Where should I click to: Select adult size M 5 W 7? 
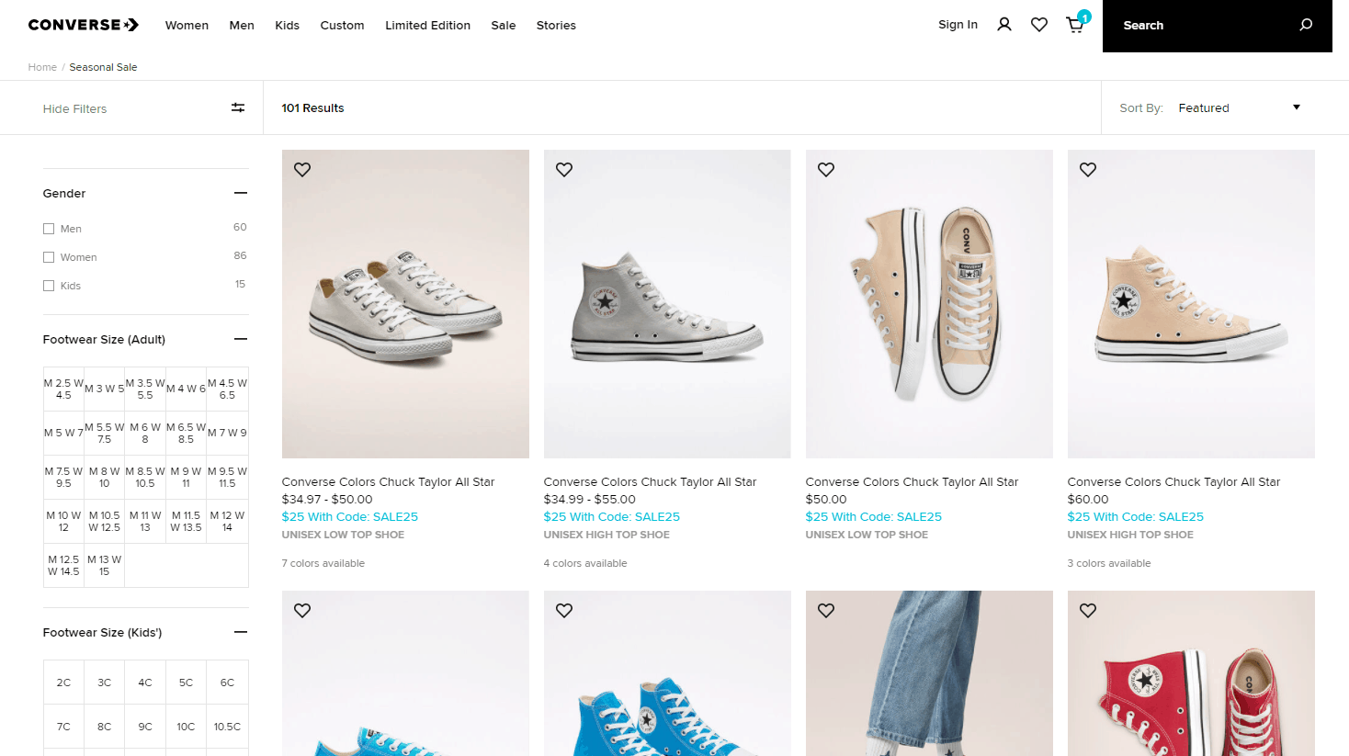pyautogui.click(x=63, y=433)
